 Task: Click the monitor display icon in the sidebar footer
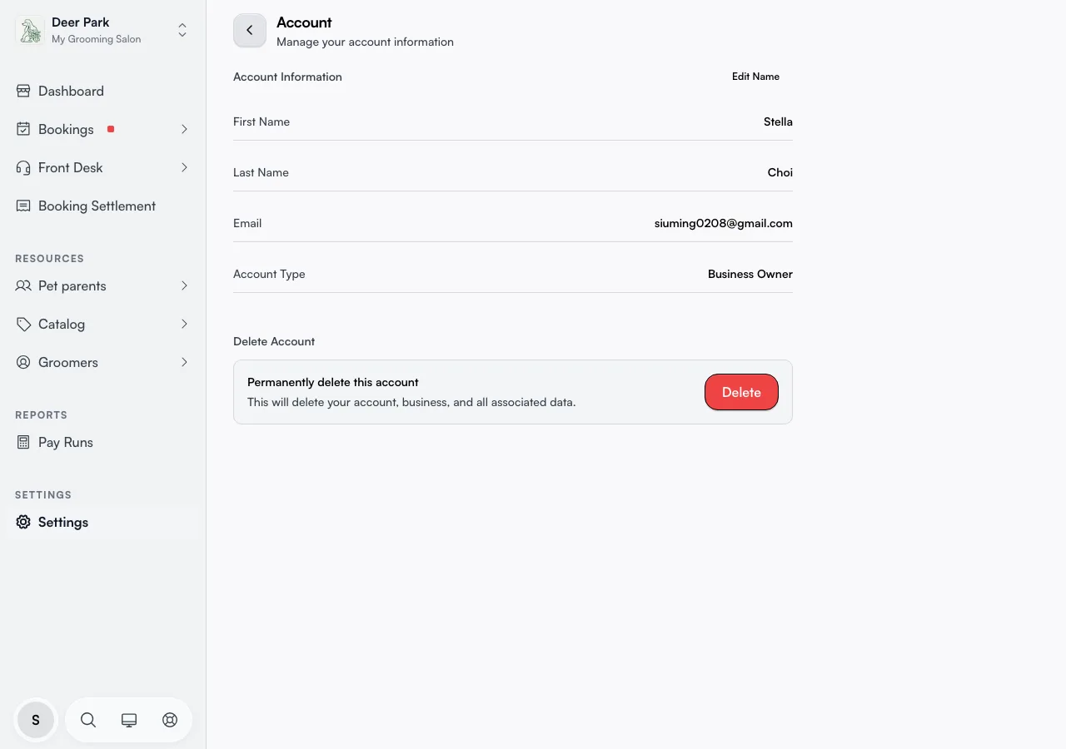(129, 720)
